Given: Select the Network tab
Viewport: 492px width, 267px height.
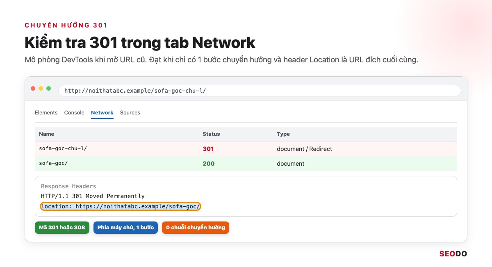Looking at the screenshot, I should [102, 112].
